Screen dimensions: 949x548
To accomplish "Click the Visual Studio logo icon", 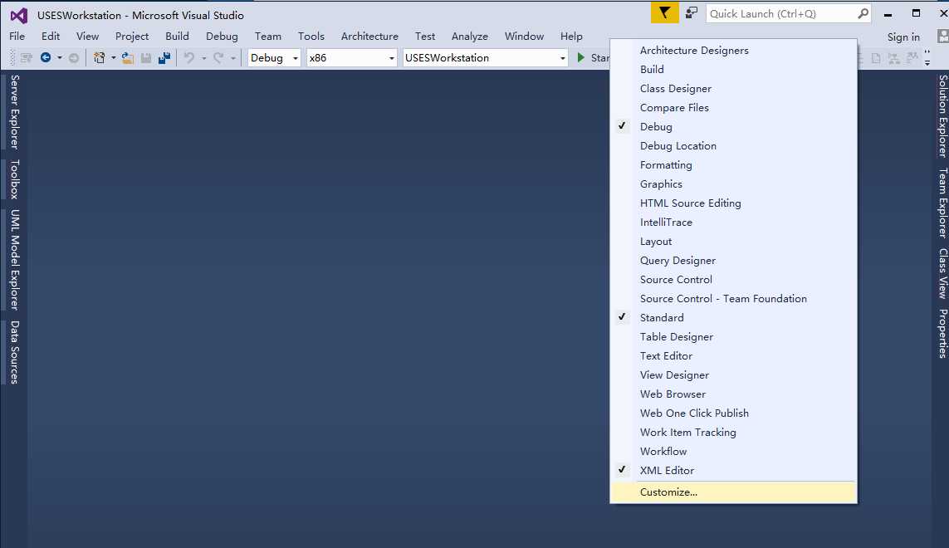I will 19,15.
